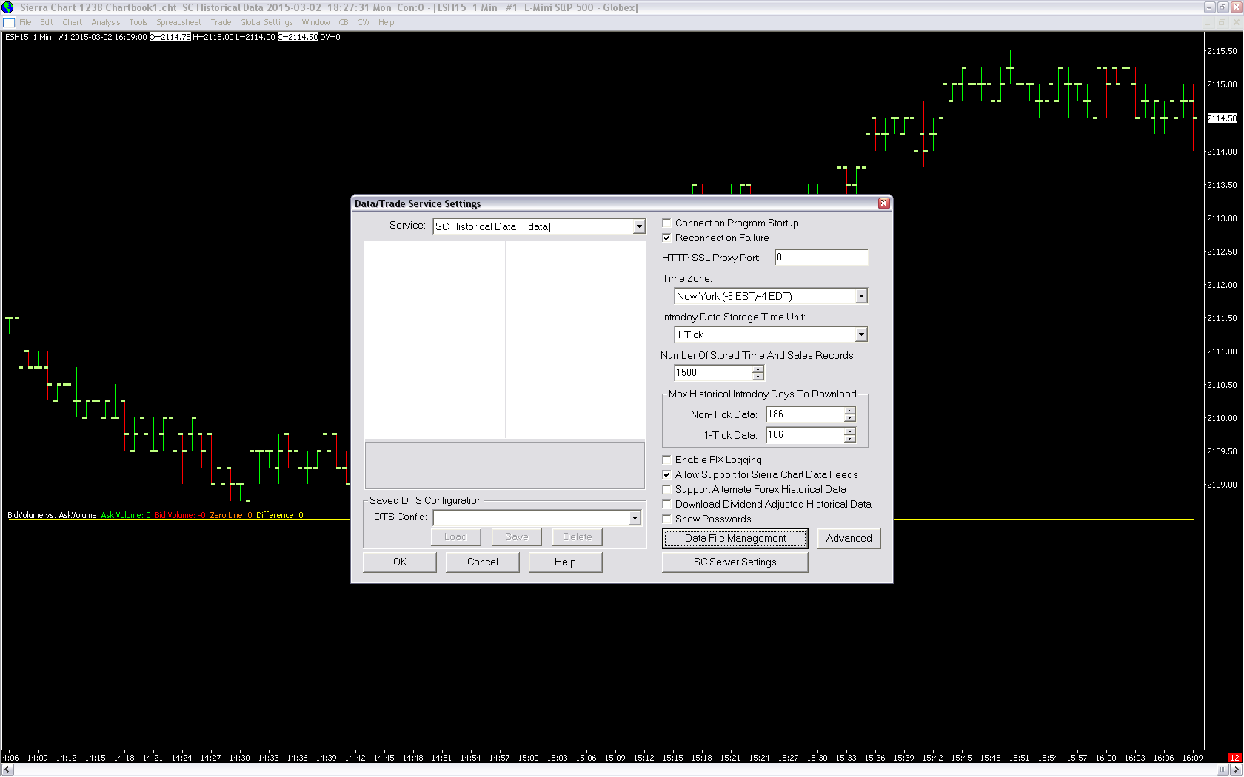Open the Global Settings menu

tap(266, 22)
